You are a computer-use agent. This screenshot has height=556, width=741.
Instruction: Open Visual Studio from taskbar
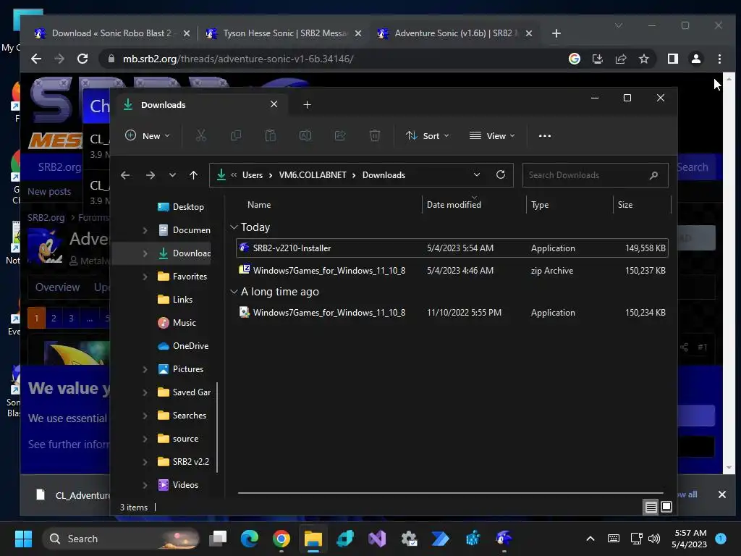[x=377, y=538]
